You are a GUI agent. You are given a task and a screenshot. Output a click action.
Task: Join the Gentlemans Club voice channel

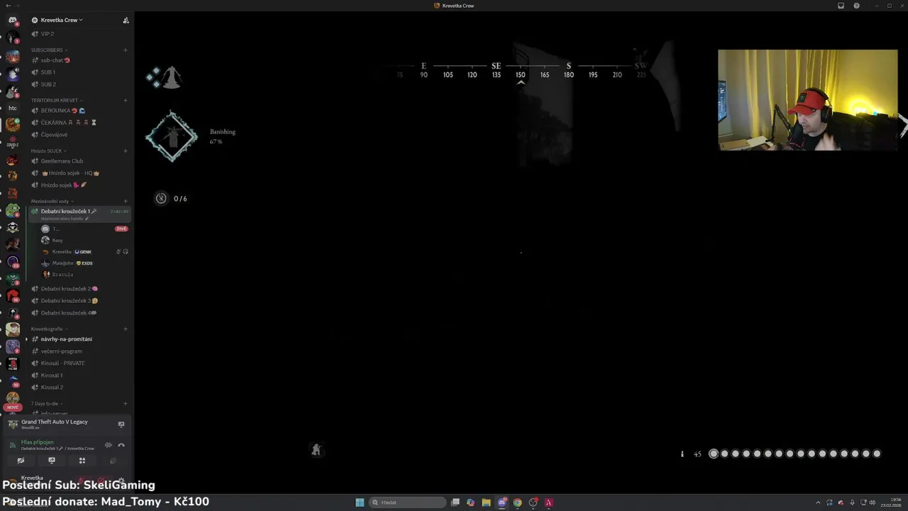pos(79,161)
